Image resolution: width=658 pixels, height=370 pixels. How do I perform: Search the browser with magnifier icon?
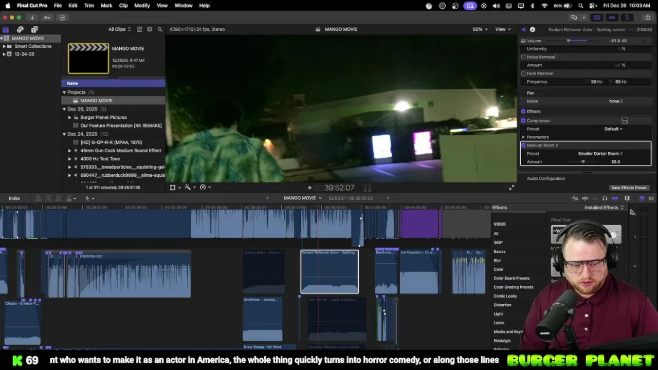point(160,29)
